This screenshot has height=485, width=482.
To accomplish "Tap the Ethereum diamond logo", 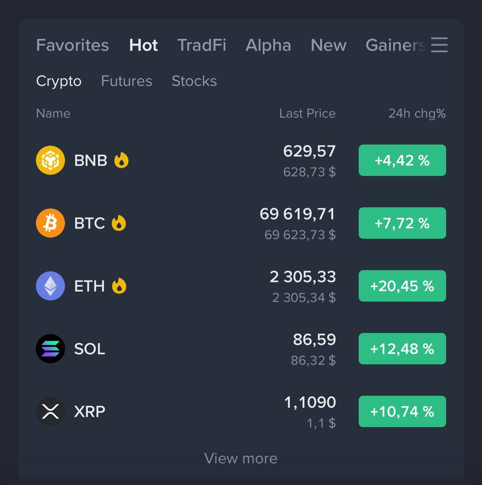I will 50,286.
